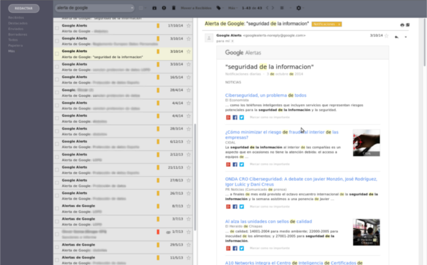Toggle split pane view icon
The width and height of the screenshot is (427, 265).
click(x=282, y=8)
